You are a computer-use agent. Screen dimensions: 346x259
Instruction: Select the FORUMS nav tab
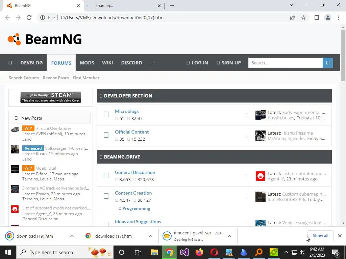tap(61, 63)
